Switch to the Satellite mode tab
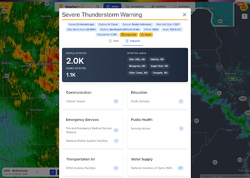The image size is (250, 178). [159, 6]
